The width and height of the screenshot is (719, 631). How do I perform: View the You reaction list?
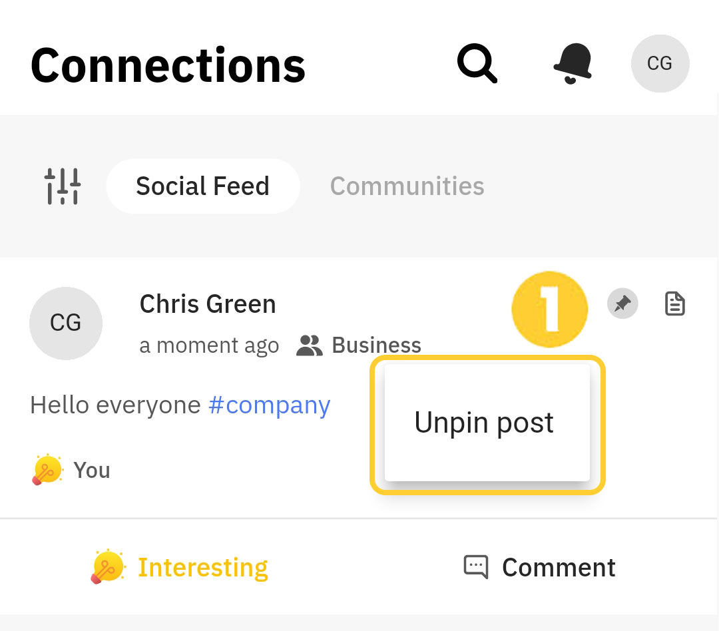coord(92,470)
